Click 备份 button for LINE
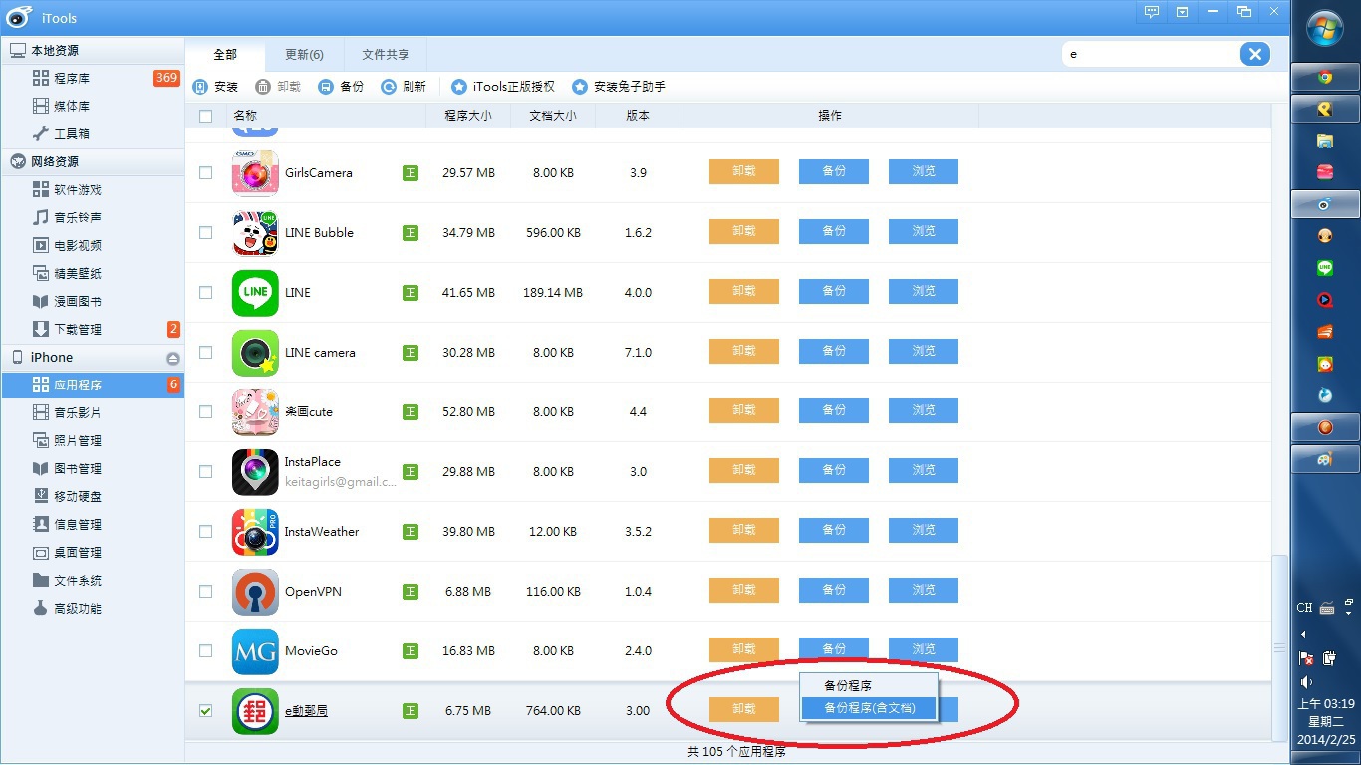Viewport: 1361px width, 765px height. coord(834,291)
